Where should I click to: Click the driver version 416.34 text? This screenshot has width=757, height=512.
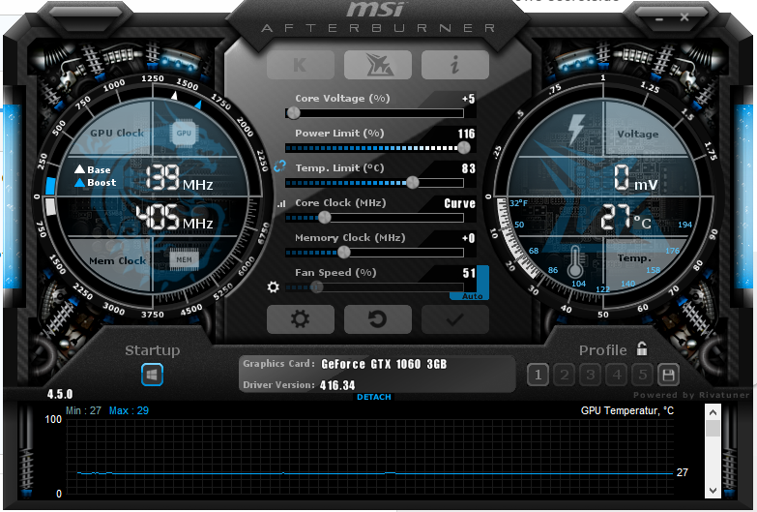(x=337, y=385)
